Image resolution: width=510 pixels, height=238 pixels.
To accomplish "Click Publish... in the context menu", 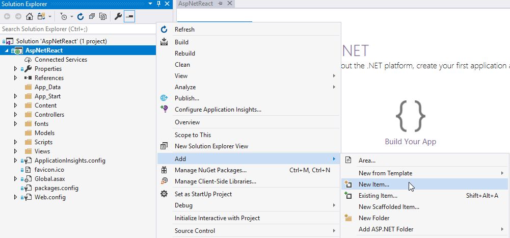I will click(186, 98).
